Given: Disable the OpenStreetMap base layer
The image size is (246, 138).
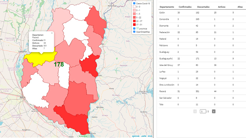Looking at the screenshot, I should click(134, 32).
